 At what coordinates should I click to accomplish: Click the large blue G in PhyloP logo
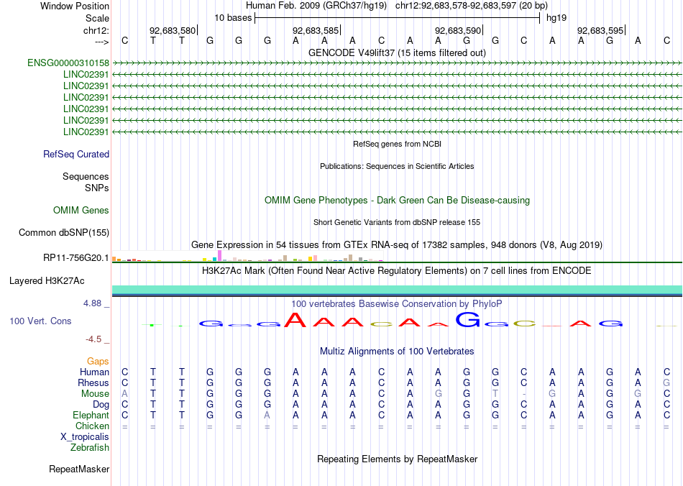468,320
